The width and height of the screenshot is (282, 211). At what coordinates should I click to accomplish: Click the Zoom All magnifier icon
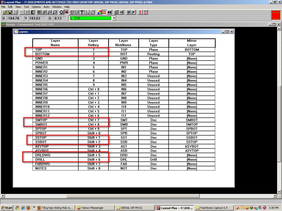(55, 12)
